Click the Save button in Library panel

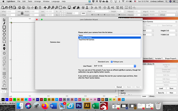tap(171, 88)
